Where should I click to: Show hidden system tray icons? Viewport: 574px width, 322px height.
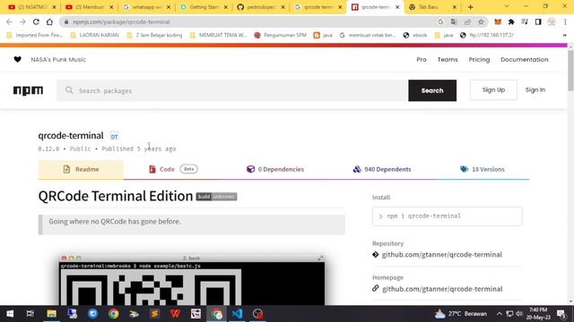pos(500,314)
